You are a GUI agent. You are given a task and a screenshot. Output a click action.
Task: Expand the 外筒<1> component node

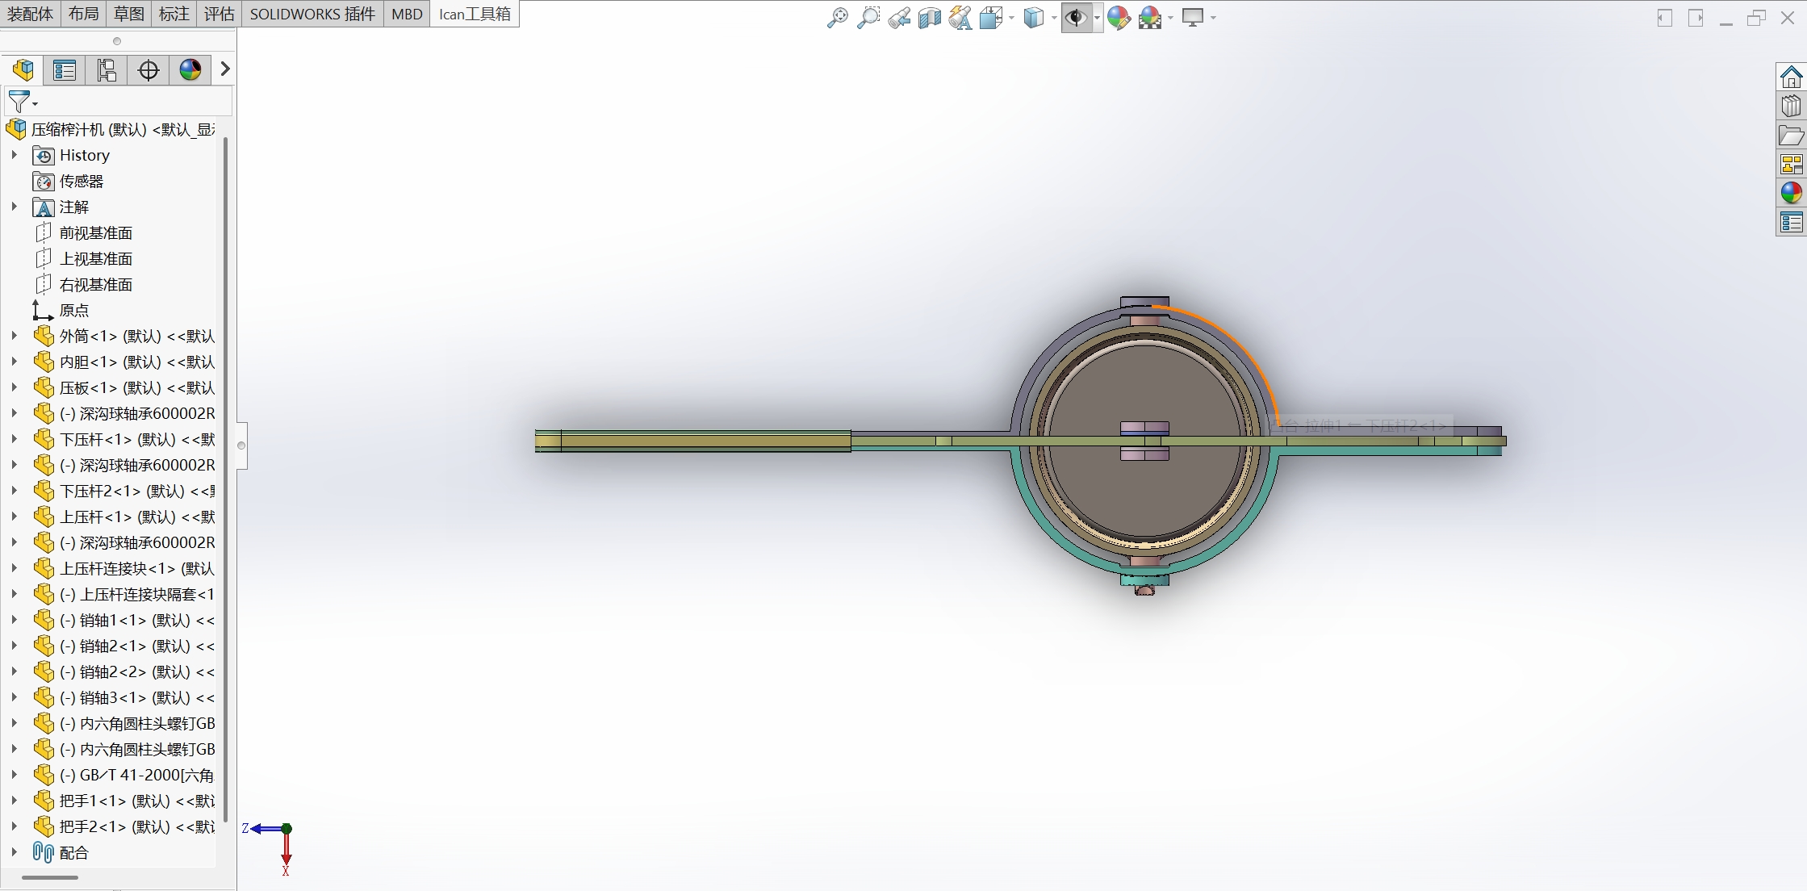pos(14,336)
